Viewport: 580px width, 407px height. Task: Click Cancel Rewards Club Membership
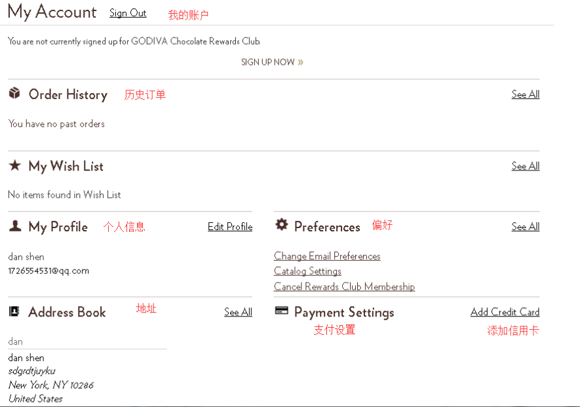pos(344,287)
